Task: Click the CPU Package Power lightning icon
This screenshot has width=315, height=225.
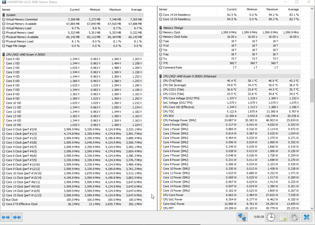Action: [x=160, y=120]
